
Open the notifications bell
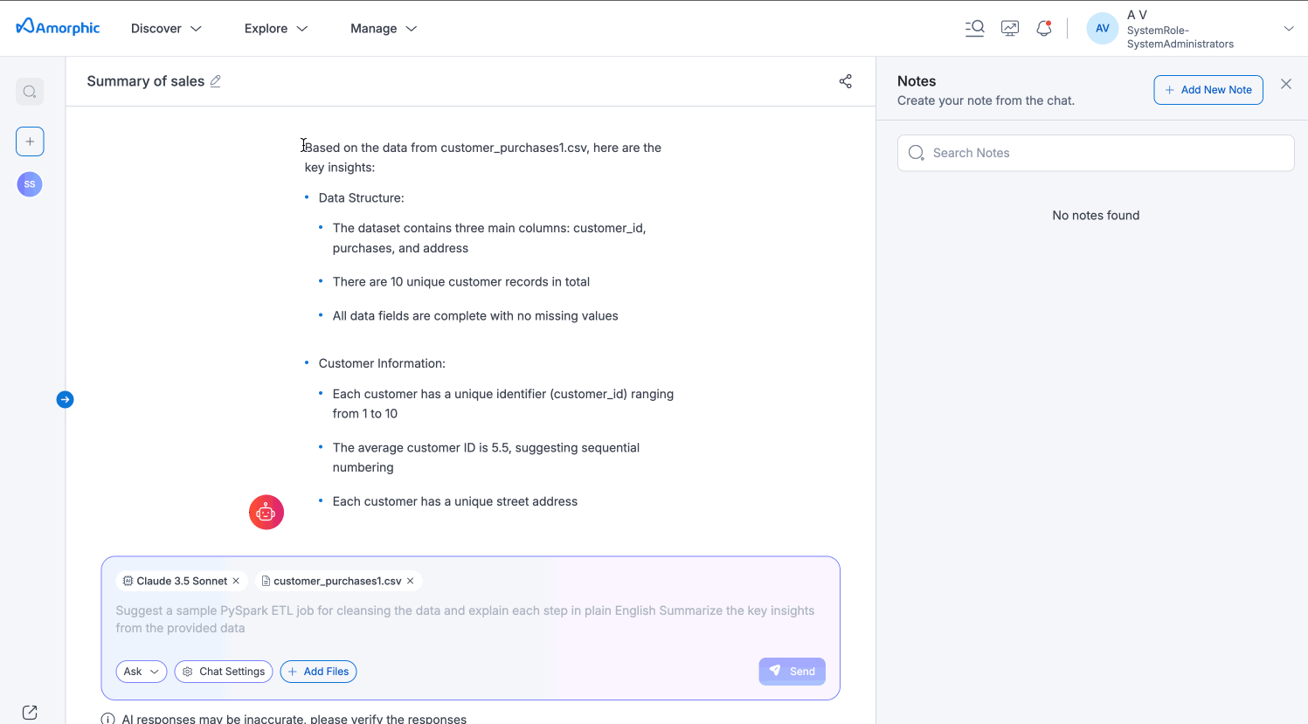pyautogui.click(x=1044, y=28)
